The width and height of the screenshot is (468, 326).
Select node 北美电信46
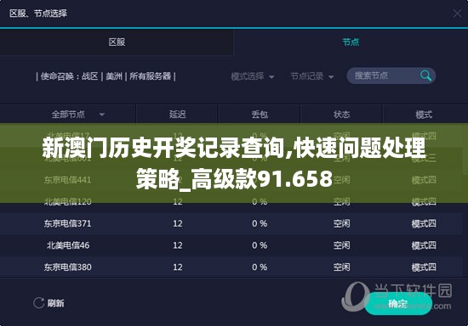tap(67, 245)
